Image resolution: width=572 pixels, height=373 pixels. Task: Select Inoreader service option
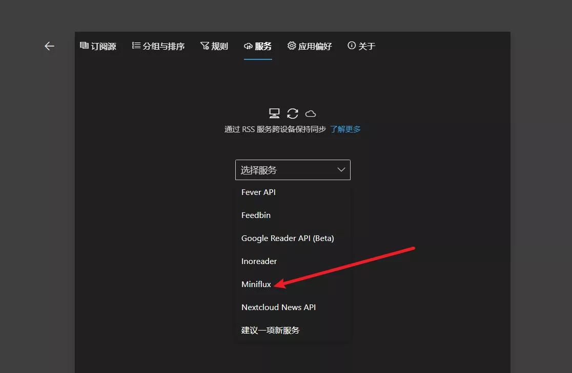293,261
